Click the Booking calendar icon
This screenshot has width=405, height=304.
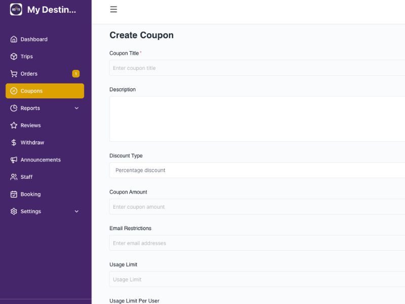tap(14, 194)
